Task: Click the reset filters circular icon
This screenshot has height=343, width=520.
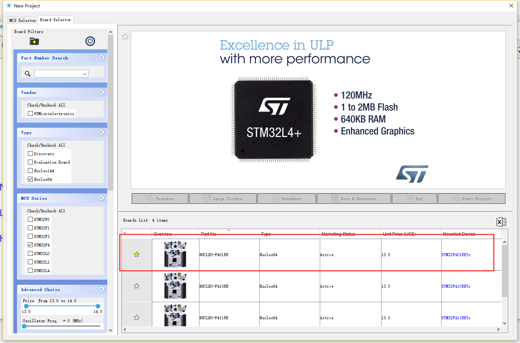Action: click(90, 41)
